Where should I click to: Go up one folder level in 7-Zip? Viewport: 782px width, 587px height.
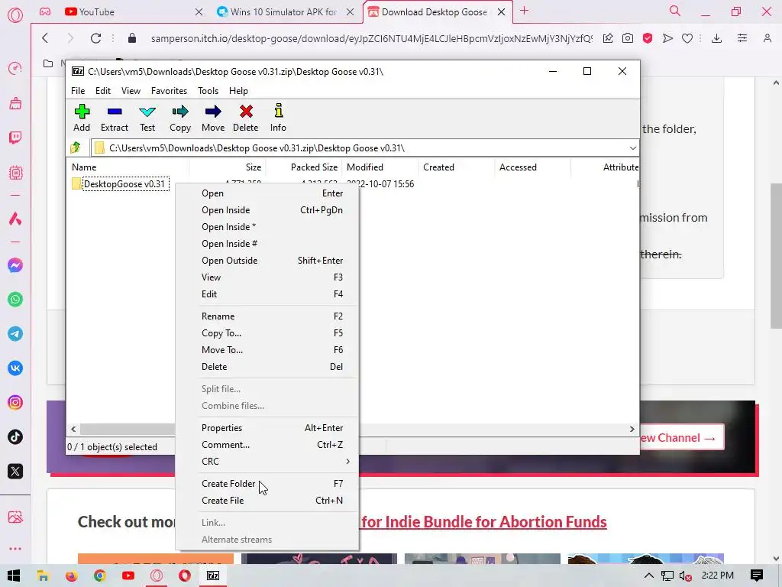pos(76,148)
